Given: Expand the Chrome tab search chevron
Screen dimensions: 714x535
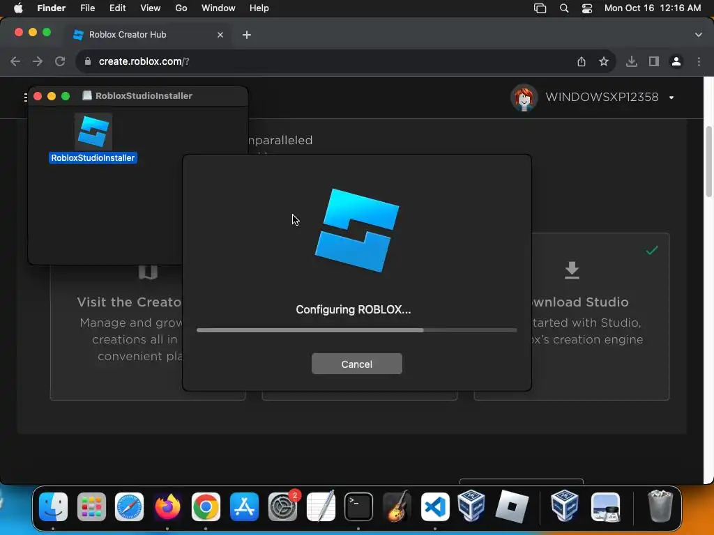Looking at the screenshot, I should pyautogui.click(x=699, y=35).
